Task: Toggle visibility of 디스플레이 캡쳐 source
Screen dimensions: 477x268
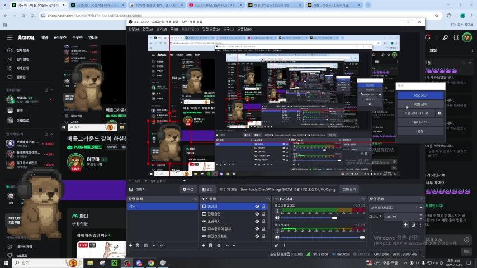Action: 257,229
